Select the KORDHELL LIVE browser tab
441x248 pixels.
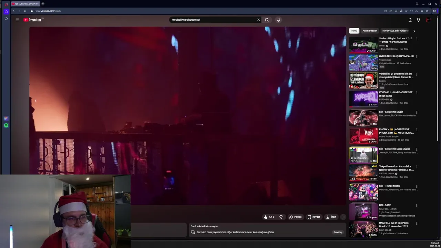point(25,4)
